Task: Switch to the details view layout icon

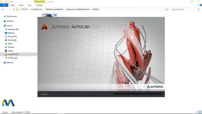Action: (197, 112)
